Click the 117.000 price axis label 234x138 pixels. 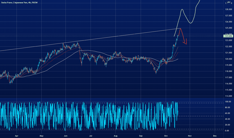pos(228,78)
